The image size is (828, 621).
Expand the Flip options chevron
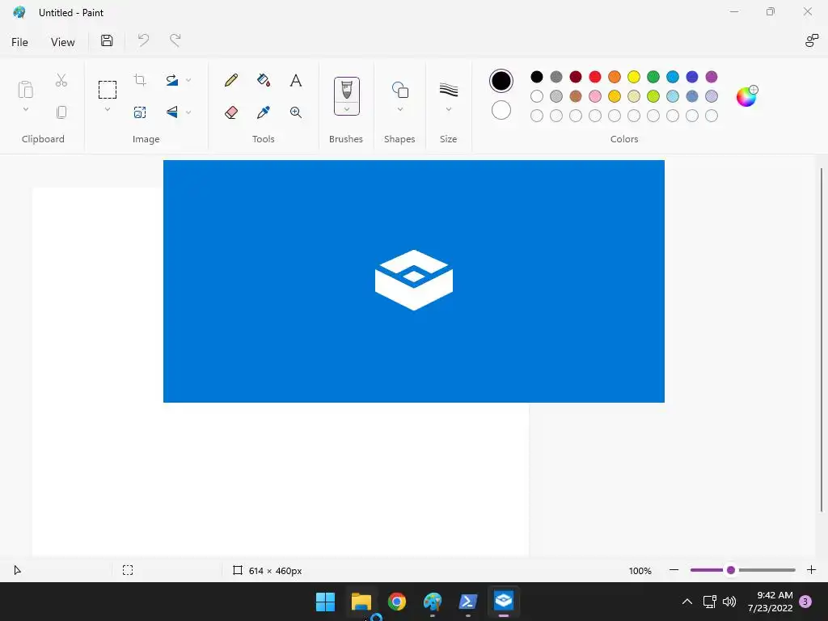[x=188, y=112]
